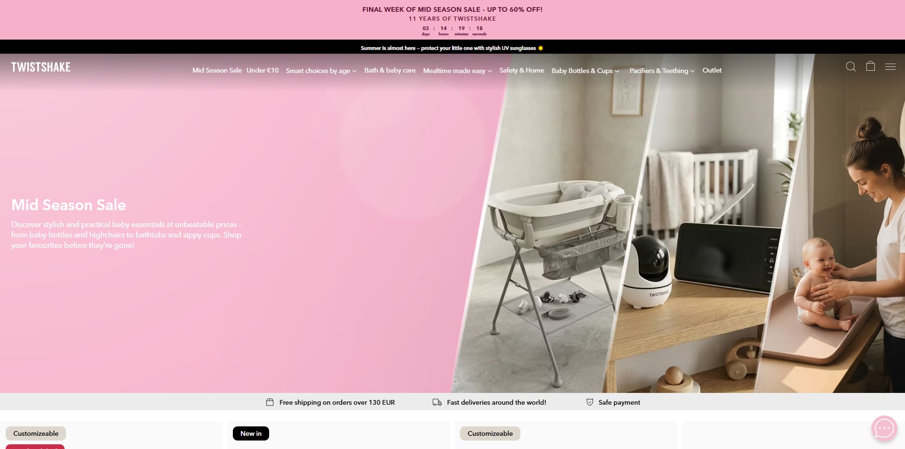Click the Final Week sale banner headline
Screen dimensions: 905x449
tap(452, 9)
